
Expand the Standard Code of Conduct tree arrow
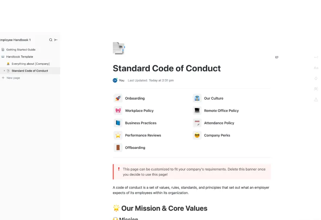click(4, 71)
